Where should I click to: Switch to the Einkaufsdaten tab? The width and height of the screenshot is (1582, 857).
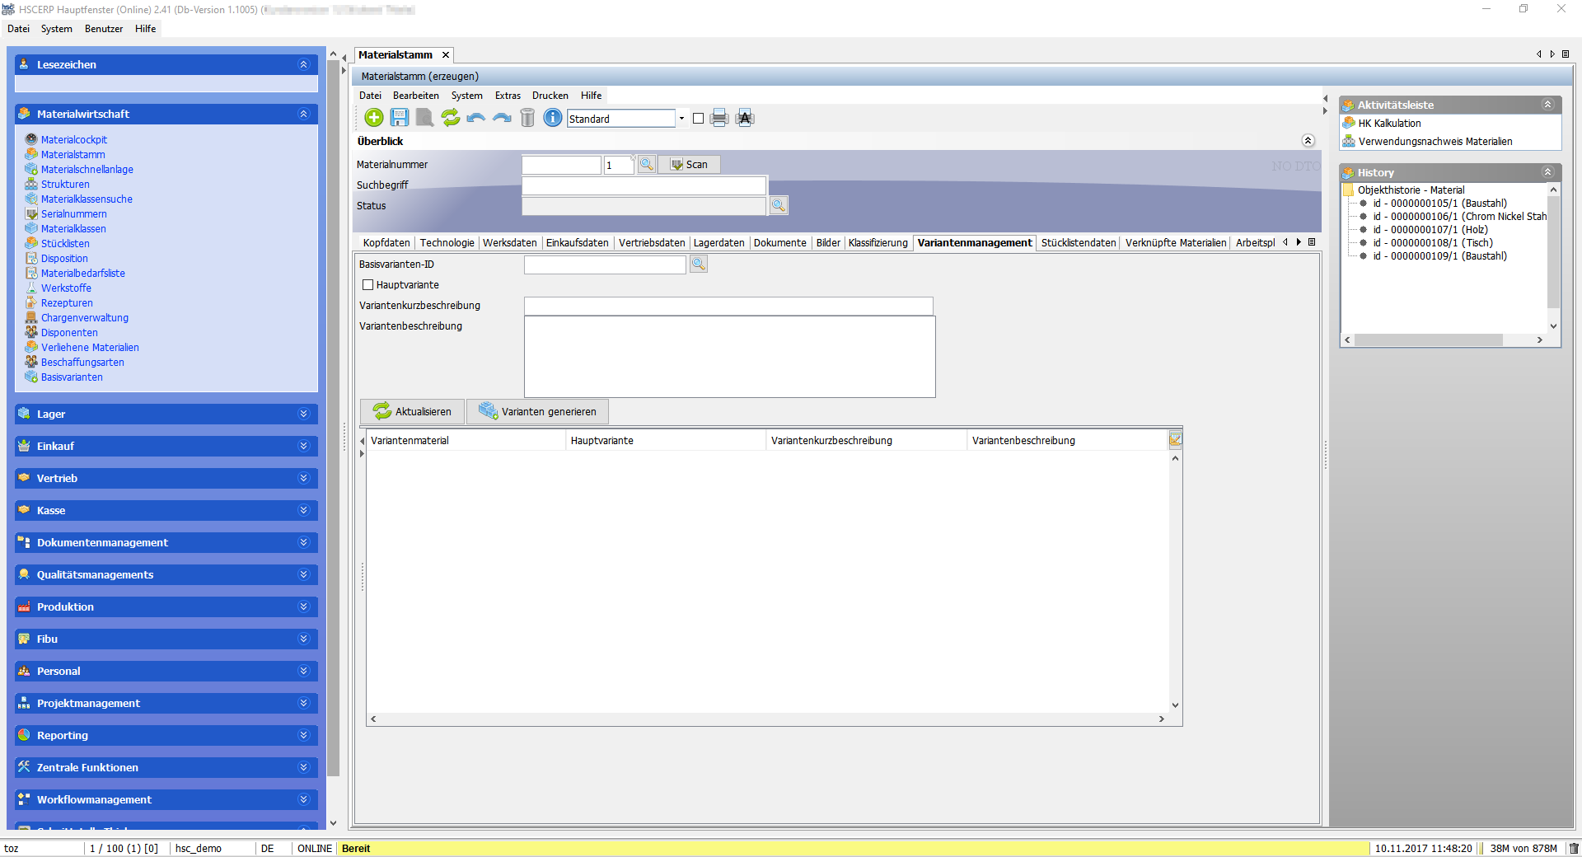point(577,243)
